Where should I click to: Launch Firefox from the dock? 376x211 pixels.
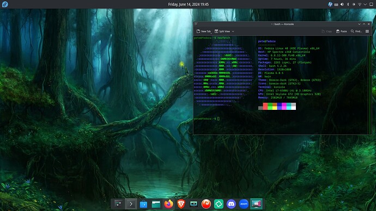(x=168, y=204)
